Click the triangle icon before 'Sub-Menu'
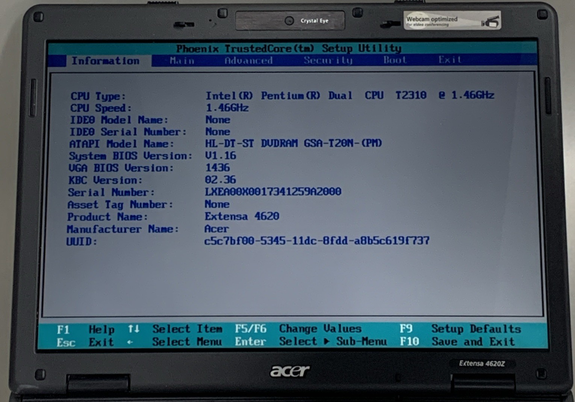575x402 pixels. coord(327,341)
